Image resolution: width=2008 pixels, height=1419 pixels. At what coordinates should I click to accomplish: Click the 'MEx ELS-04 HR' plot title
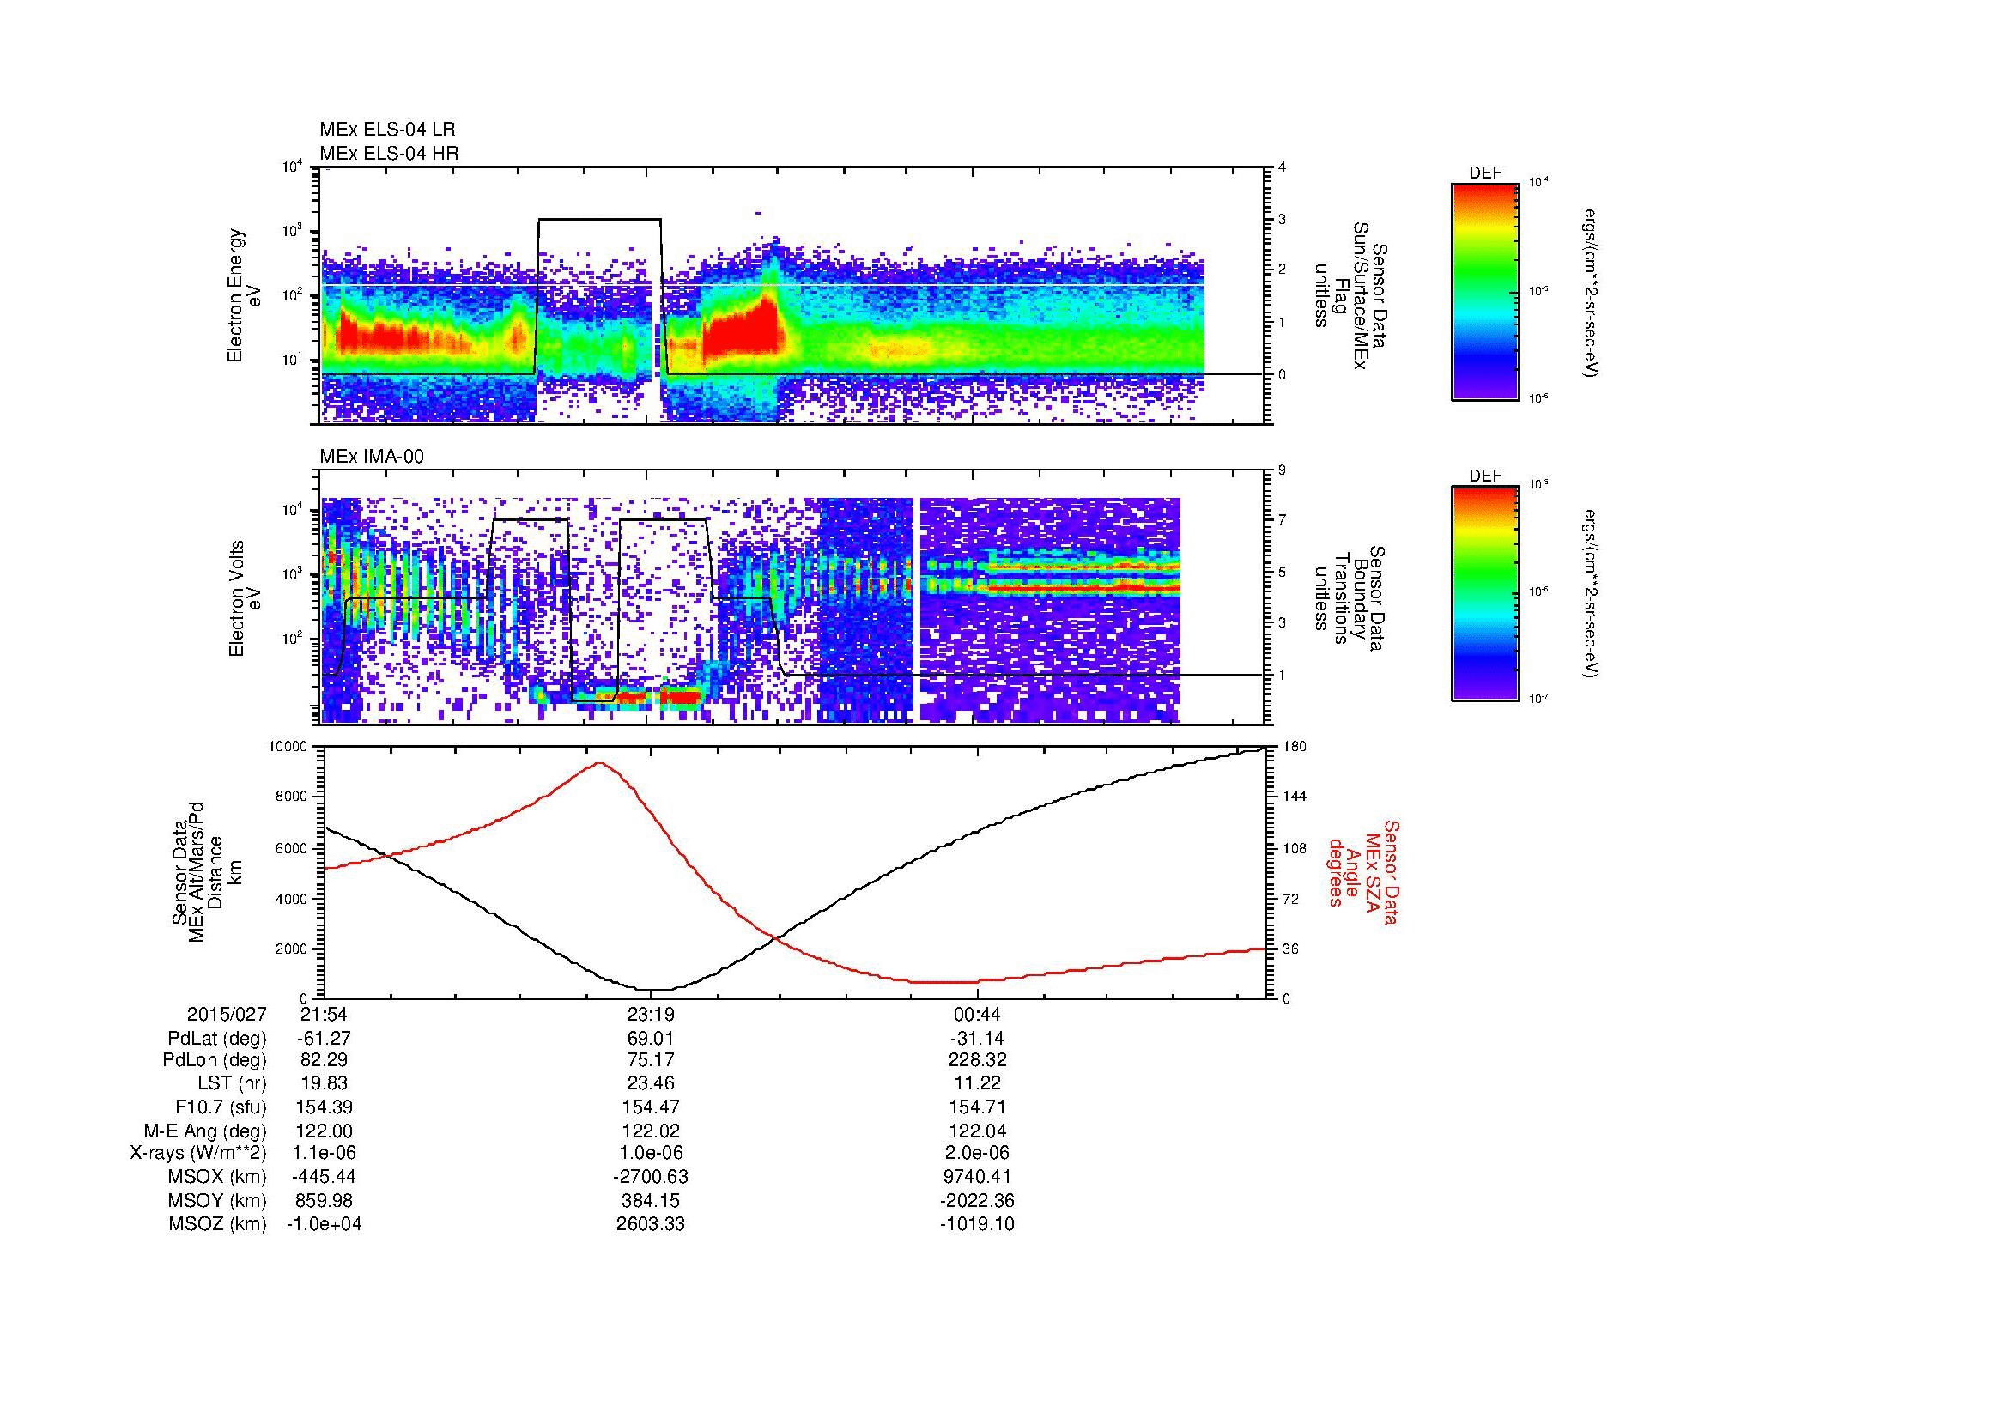389,154
